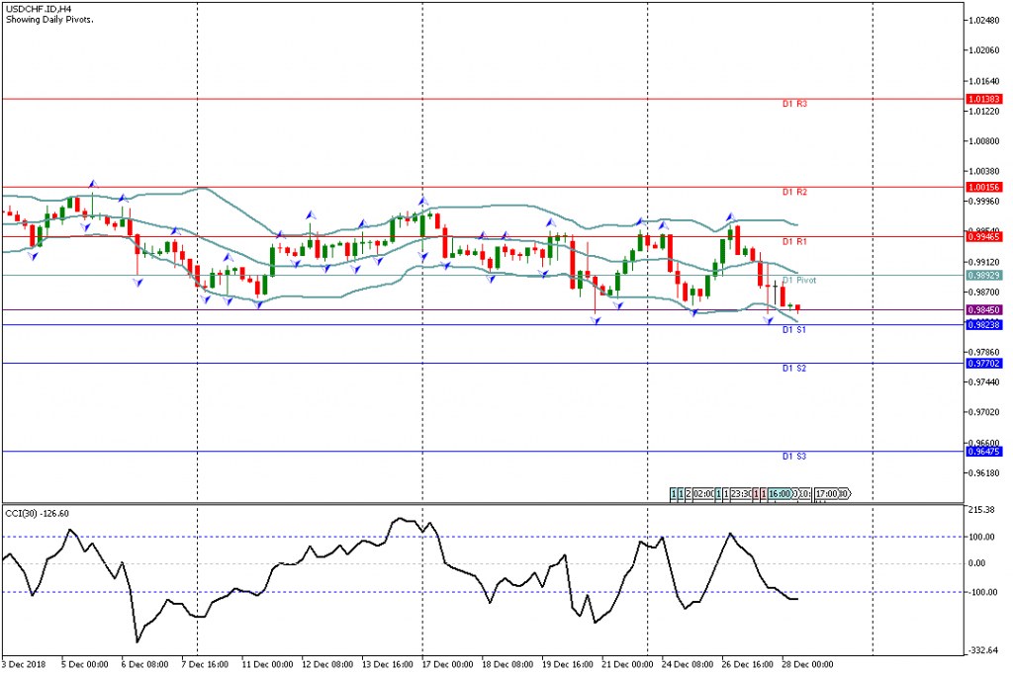Screen dimensions: 1013x675
Task: Click the 17:00 event flag on the timeline
Action: pyautogui.click(x=826, y=493)
